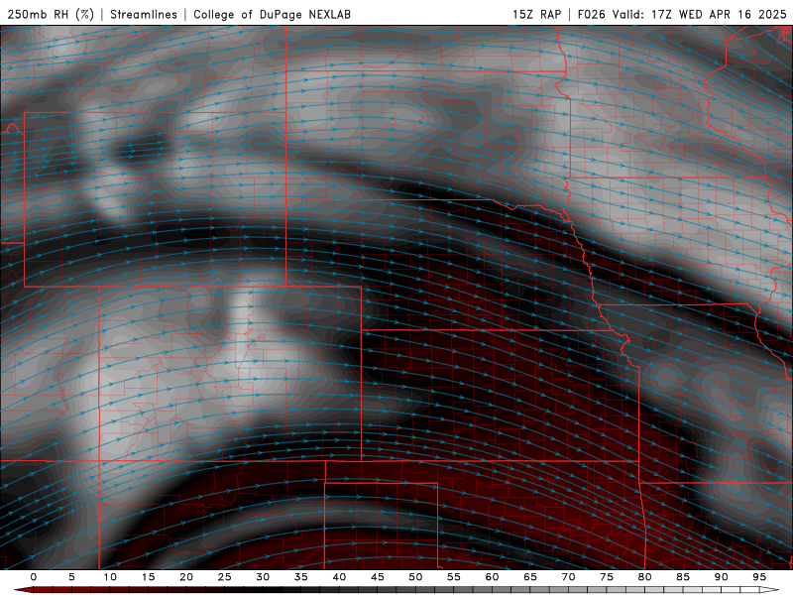Screen dimensions: 793x595
Task: Click the color bar value 70
Action: tap(568, 577)
